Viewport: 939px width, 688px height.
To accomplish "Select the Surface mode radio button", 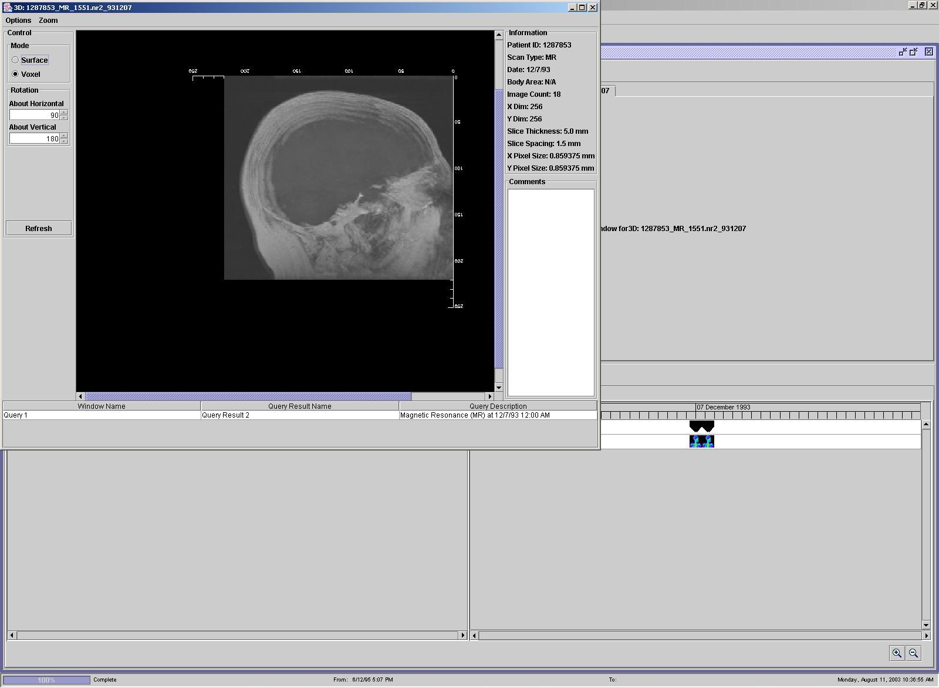I will pos(15,60).
